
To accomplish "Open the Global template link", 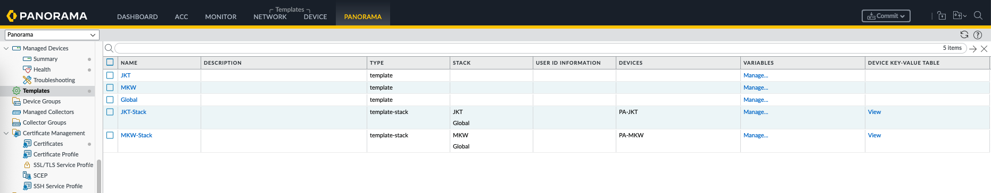I will (129, 100).
